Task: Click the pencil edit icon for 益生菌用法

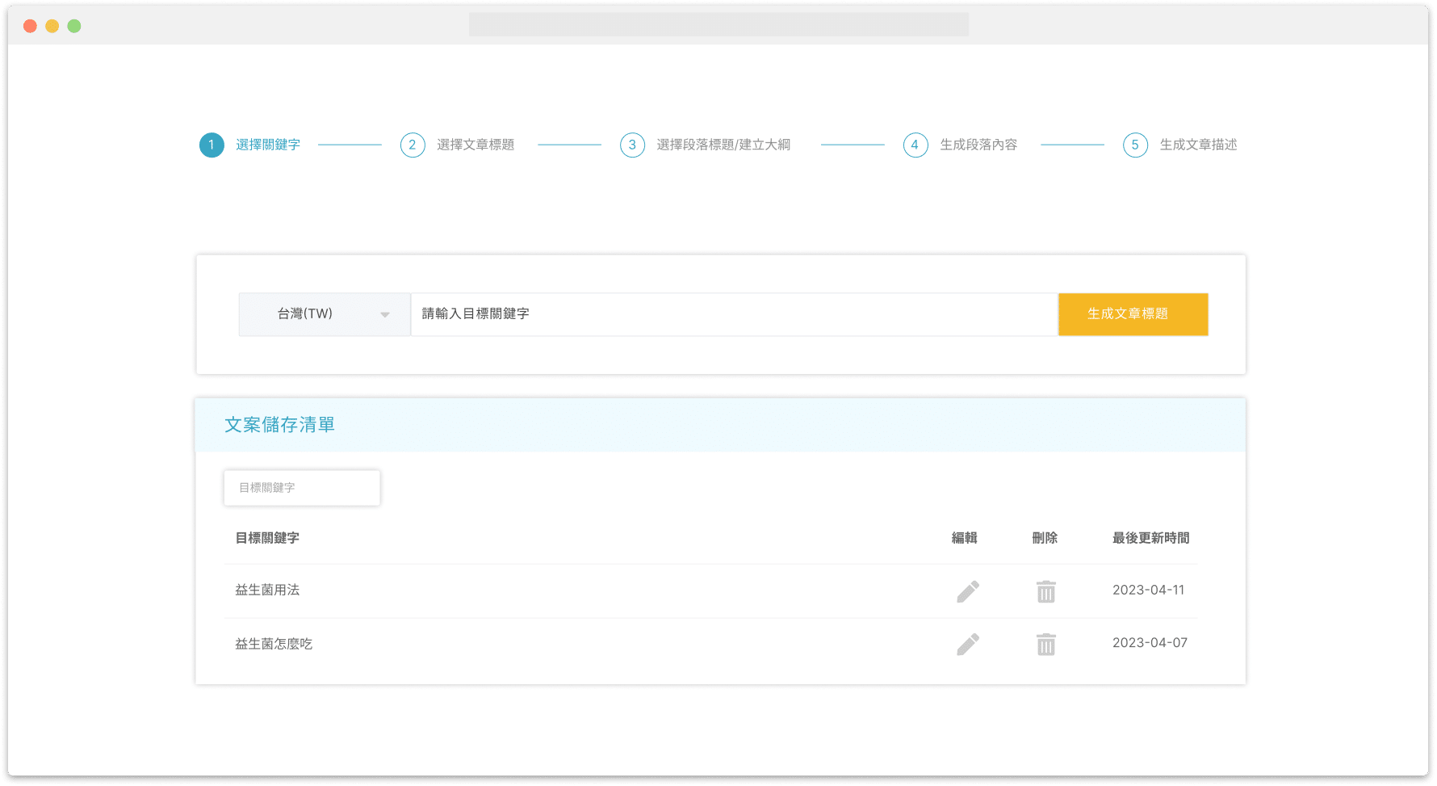Action: (x=967, y=591)
